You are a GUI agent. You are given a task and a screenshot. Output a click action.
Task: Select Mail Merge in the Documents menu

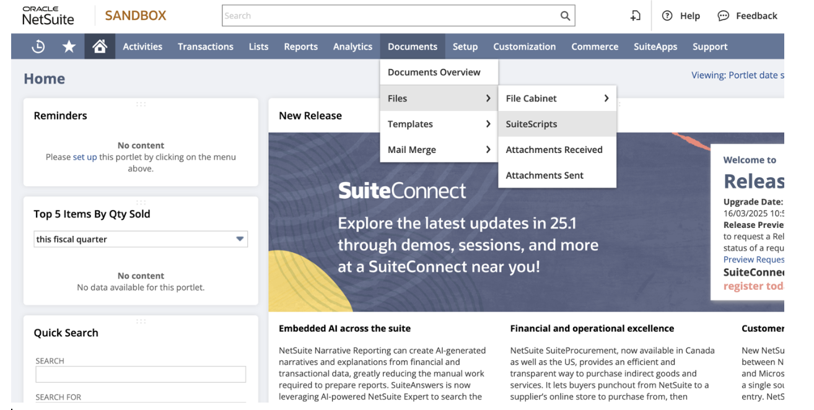click(439, 149)
